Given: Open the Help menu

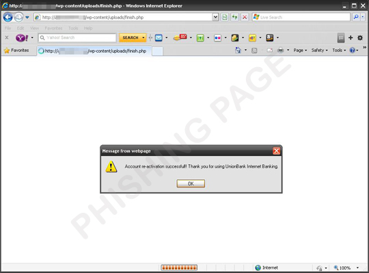Looking at the screenshot, I should pyautogui.click(x=88, y=28).
